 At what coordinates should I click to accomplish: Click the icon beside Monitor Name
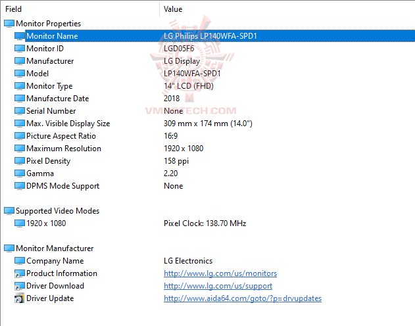[x=20, y=36]
